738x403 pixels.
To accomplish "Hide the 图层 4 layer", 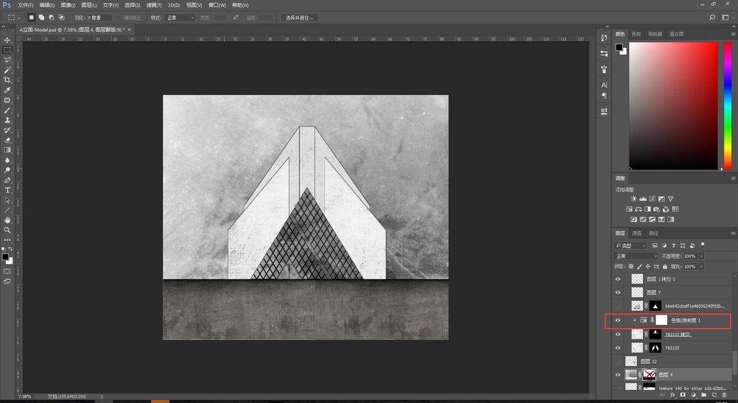I will [x=618, y=374].
